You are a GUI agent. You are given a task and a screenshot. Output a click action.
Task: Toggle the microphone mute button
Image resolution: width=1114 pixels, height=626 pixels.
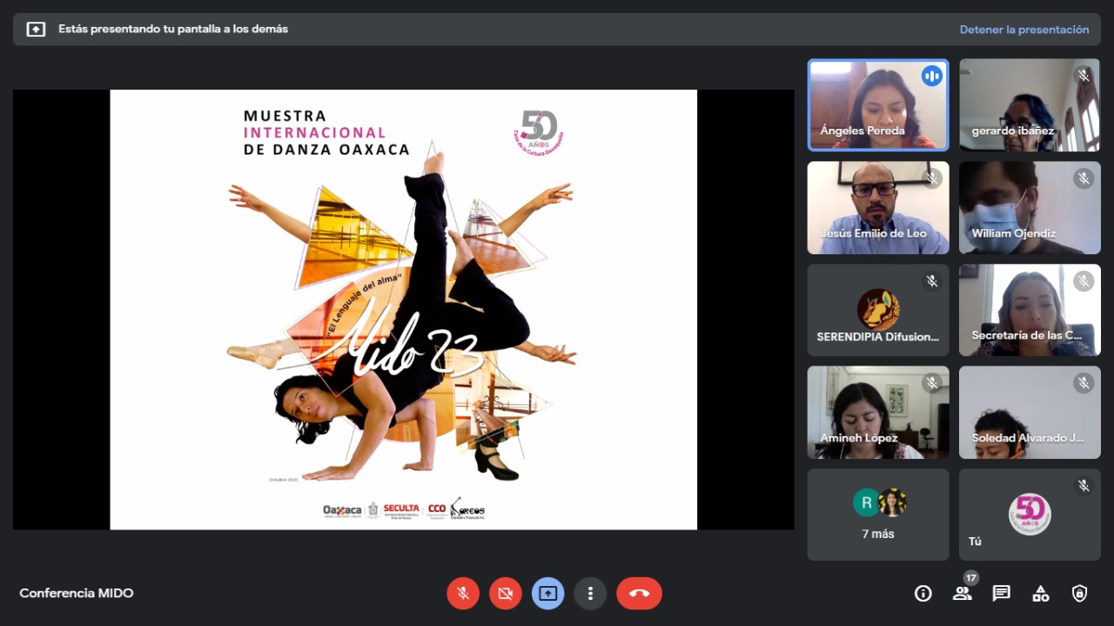click(x=464, y=594)
